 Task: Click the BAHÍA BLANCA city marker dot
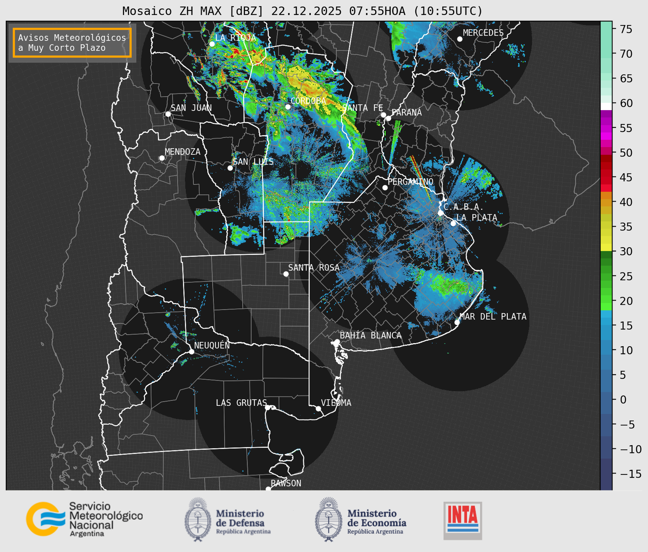click(337, 342)
